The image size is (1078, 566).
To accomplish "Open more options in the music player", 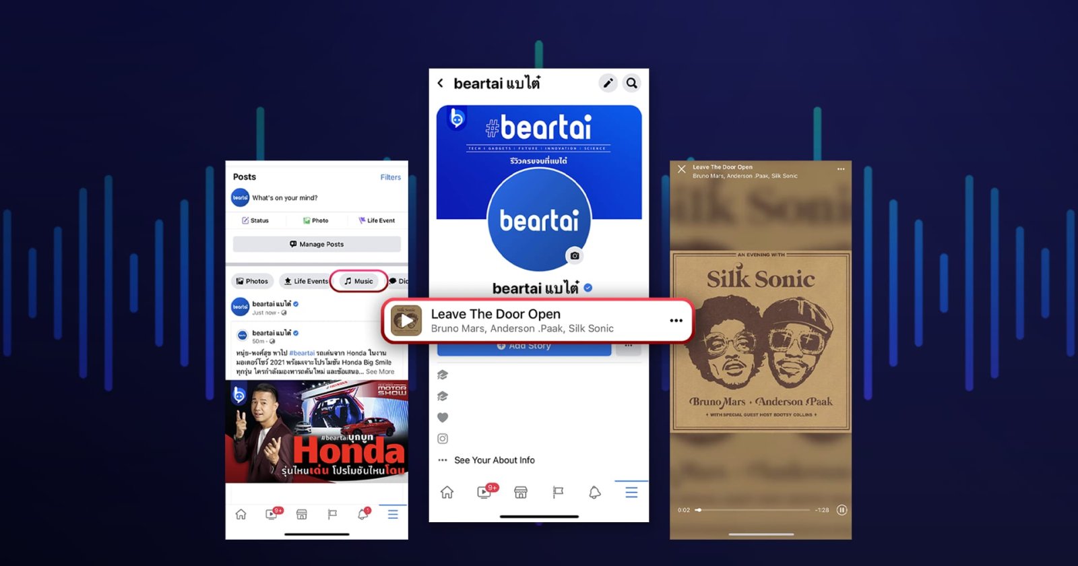I will point(841,169).
